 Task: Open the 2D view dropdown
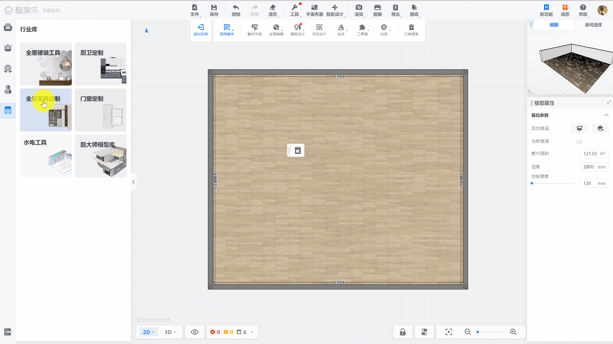point(148,332)
